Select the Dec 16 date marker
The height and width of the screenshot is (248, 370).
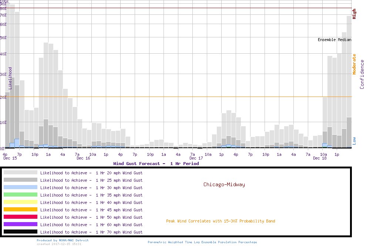pos(83,158)
